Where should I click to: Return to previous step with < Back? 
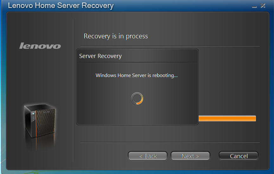click(x=148, y=156)
